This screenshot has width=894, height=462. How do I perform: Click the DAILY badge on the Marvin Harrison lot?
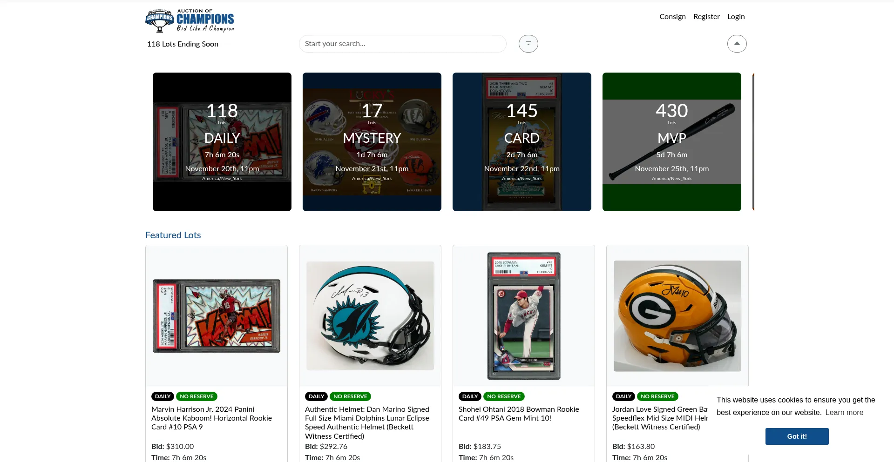pyautogui.click(x=163, y=396)
